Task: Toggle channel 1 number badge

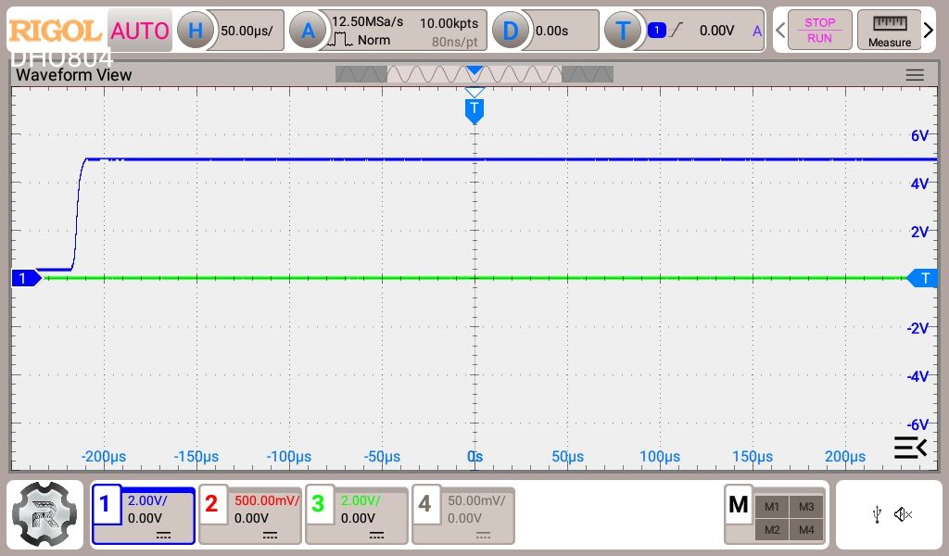Action: [x=106, y=503]
